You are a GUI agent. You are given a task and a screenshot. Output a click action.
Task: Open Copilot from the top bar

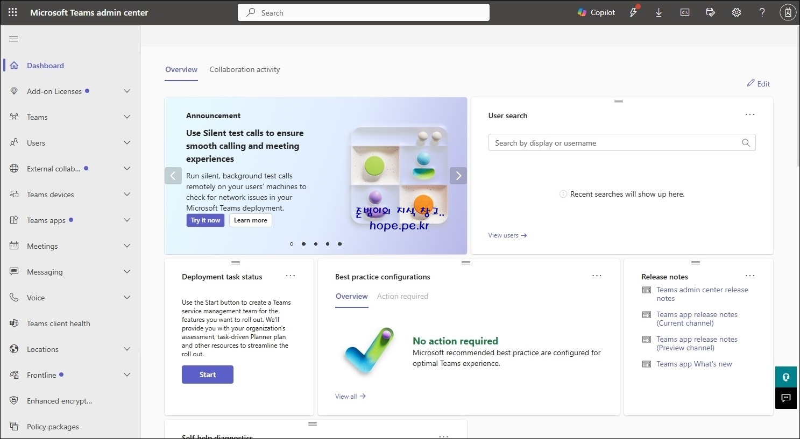596,12
